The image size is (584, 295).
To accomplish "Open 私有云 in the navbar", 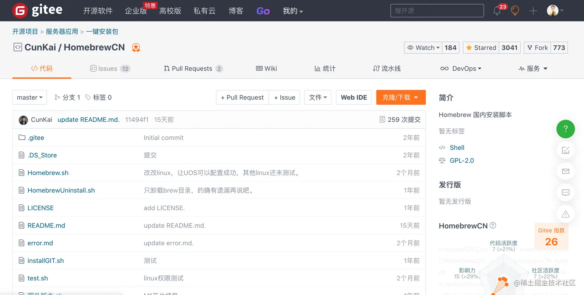I will [x=204, y=11].
